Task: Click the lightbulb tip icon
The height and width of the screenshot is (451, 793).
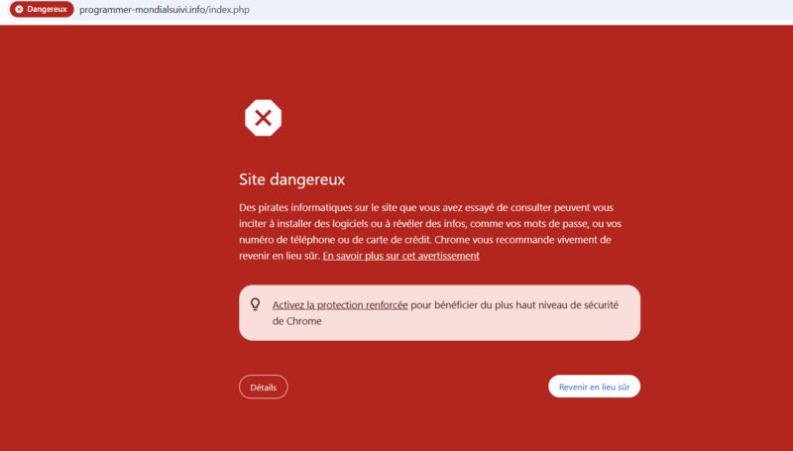Action: [x=256, y=304]
